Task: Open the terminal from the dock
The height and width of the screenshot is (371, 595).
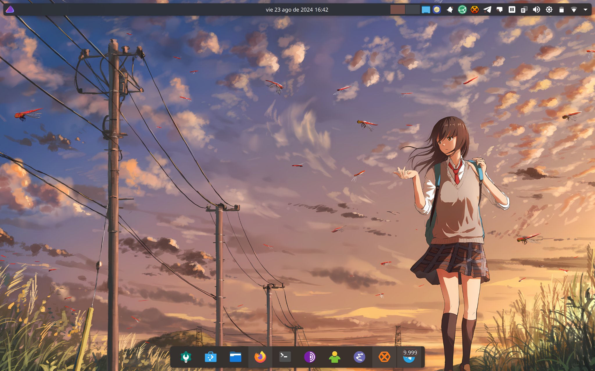Action: (285, 357)
